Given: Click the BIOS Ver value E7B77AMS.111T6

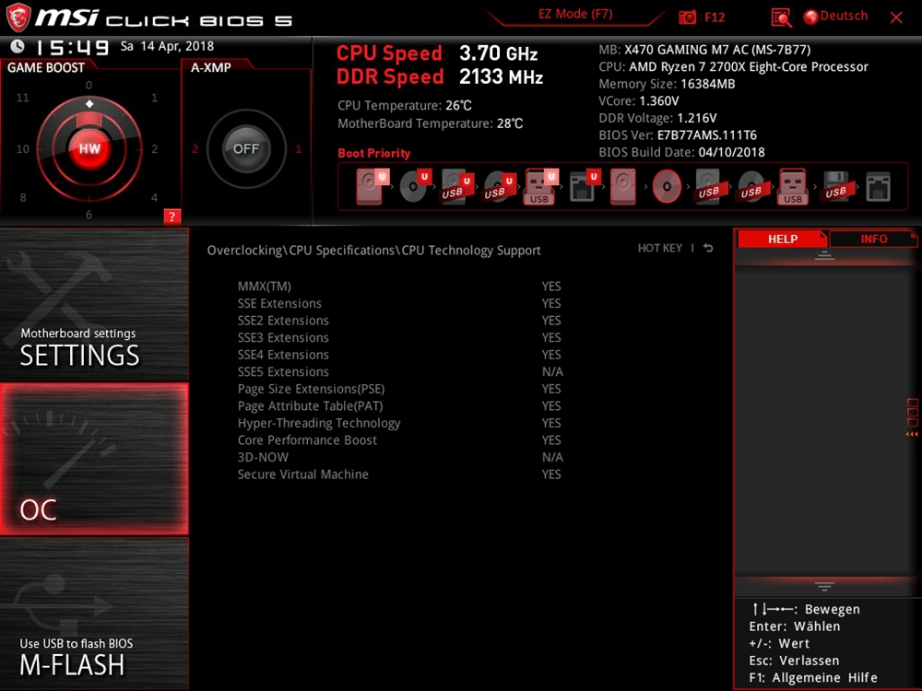Looking at the screenshot, I should pyautogui.click(x=707, y=135).
